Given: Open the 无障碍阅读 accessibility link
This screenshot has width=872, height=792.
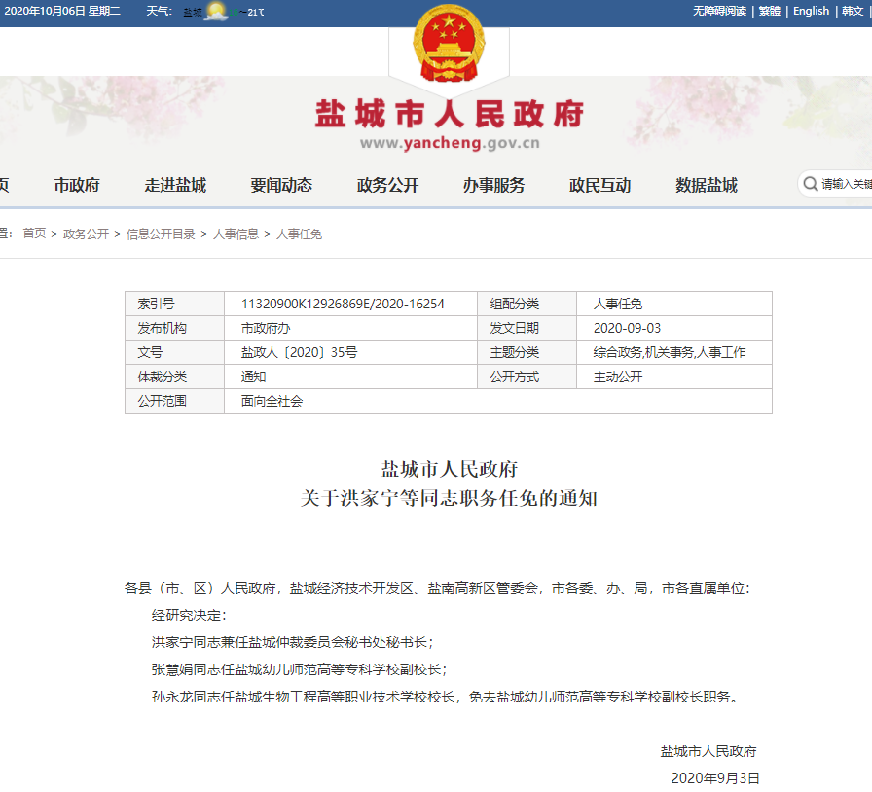Looking at the screenshot, I should [x=719, y=11].
